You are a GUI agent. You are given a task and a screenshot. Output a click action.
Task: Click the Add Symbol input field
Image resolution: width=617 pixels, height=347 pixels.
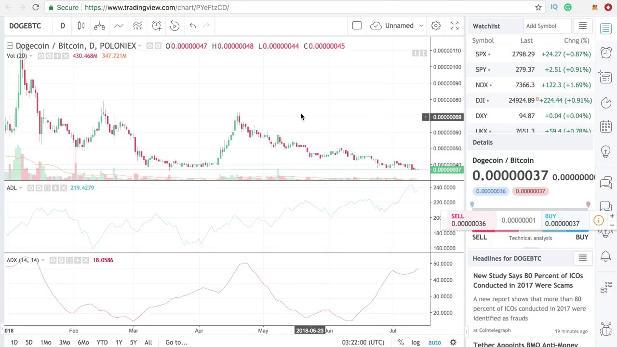click(547, 26)
